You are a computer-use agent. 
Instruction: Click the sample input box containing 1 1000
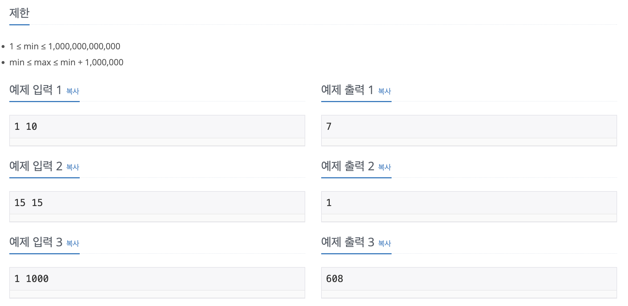click(157, 283)
